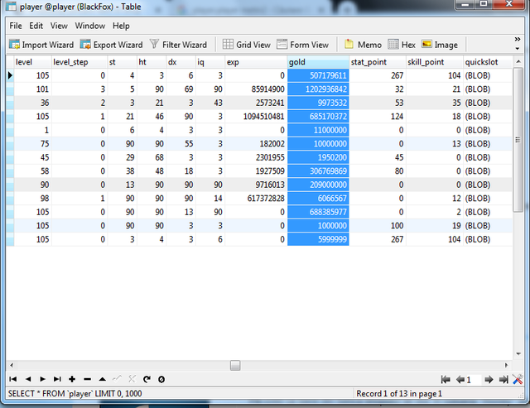Open the Import Wizard

[x=41, y=45]
